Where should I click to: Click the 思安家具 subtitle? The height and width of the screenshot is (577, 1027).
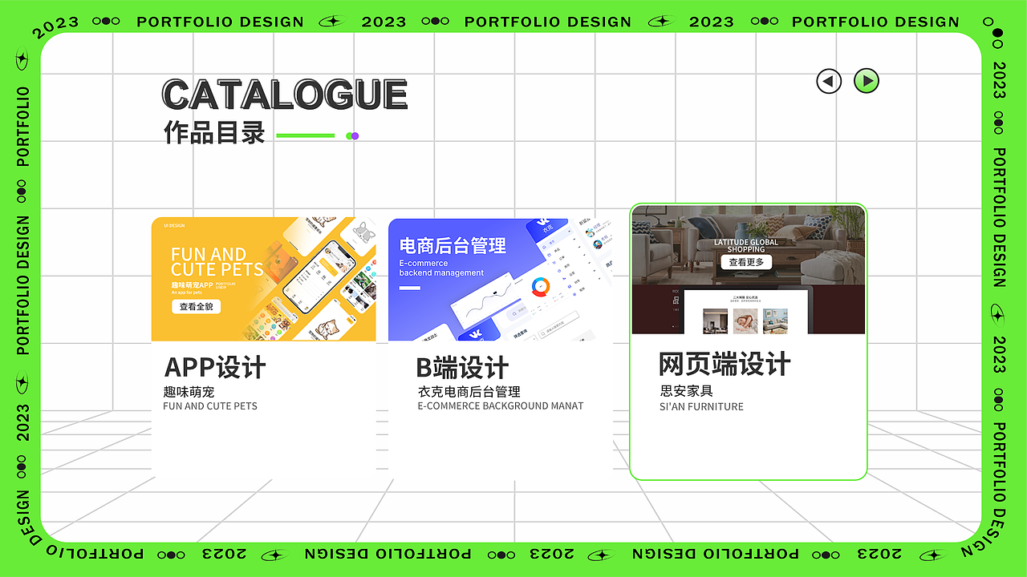click(x=686, y=391)
